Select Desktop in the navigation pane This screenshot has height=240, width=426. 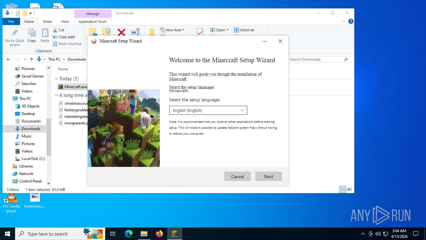pos(25,114)
